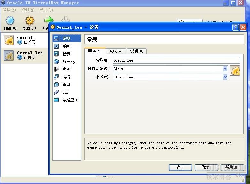Select the Gernal_lee VM in the list
This screenshot has height=184, width=250.
click(x=25, y=56)
